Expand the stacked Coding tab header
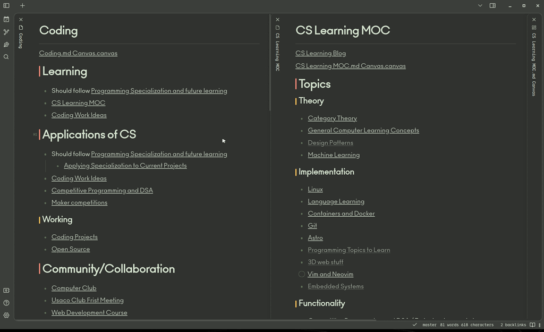Viewport: 544px width, 332px height. click(x=20, y=40)
